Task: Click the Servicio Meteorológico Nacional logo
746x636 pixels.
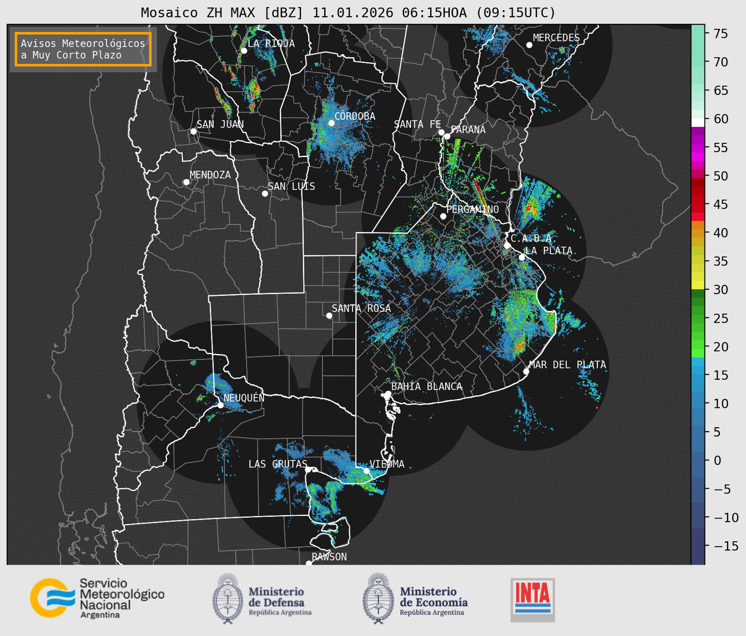Action: coord(97,598)
